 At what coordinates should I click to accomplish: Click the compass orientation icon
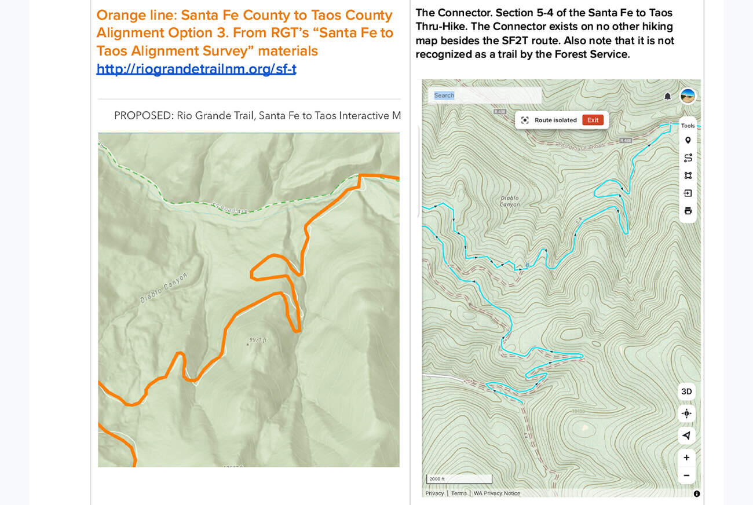[x=686, y=436]
